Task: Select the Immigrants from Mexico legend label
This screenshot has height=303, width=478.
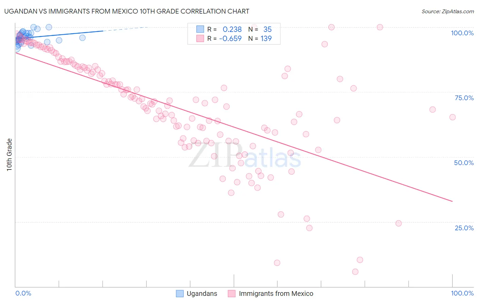Action: point(276,293)
